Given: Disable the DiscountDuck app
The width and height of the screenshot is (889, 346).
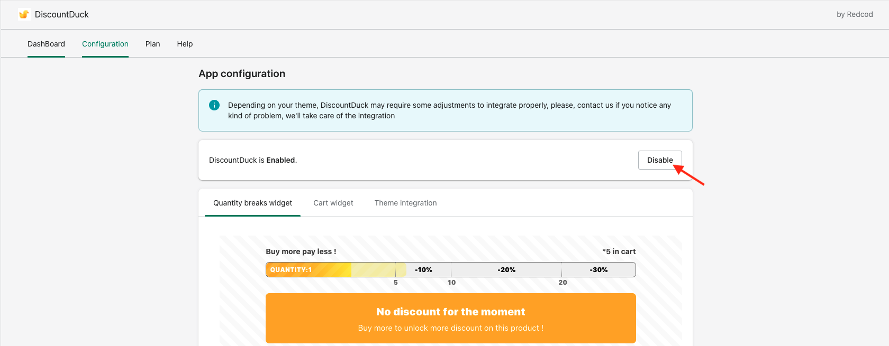Looking at the screenshot, I should click(659, 160).
